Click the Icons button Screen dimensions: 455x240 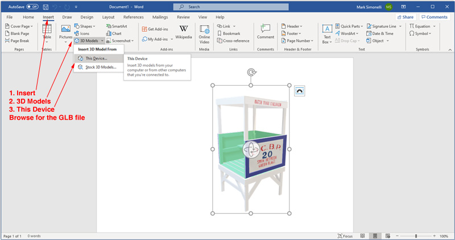(x=82, y=33)
